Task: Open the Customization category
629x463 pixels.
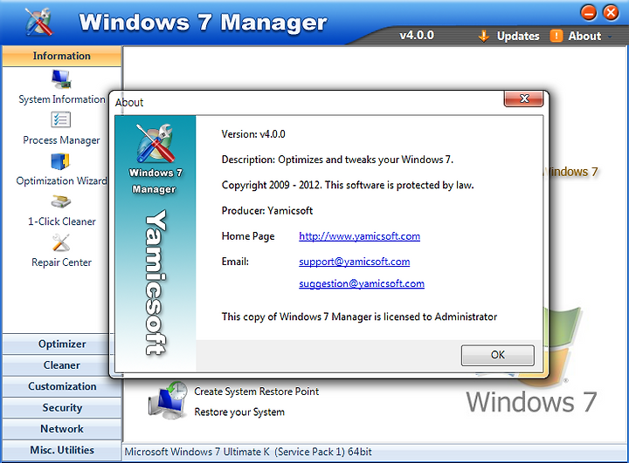Action: coord(62,386)
